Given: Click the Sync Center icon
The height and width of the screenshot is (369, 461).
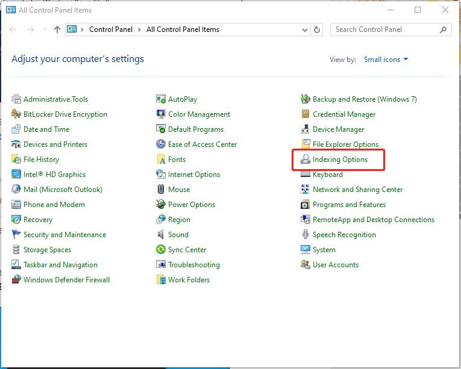Looking at the screenshot, I should 161,250.
